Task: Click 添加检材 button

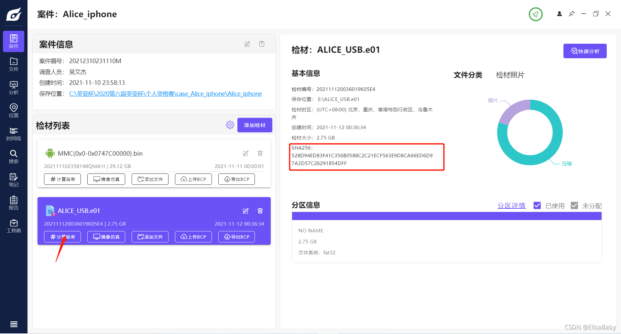Action: (x=255, y=125)
